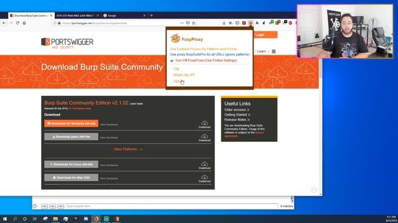Reload the page with the refresh icon
Screen dimensions: 398x223
click(x=17, y=23)
